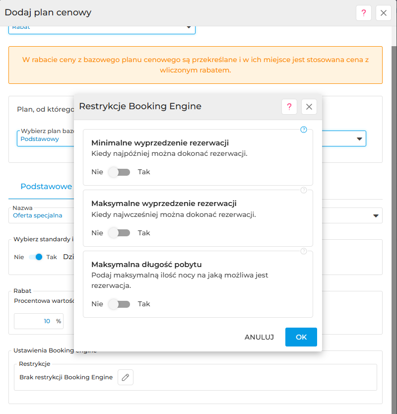Enable Maksymalna długość pobytu toggle
Image resolution: width=397 pixels, height=414 pixels.
tap(119, 304)
